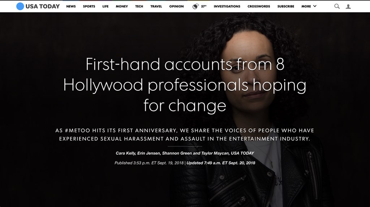Screen dimensions: 370x207
Task: Click the #MeToo anniversary subheading text
Action: point(185,134)
